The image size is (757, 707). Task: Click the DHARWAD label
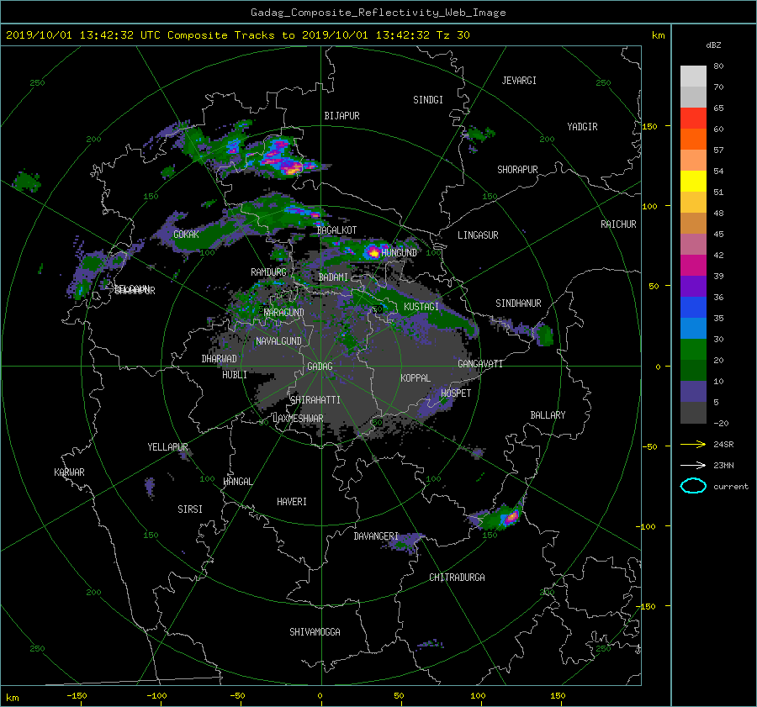[219, 359]
